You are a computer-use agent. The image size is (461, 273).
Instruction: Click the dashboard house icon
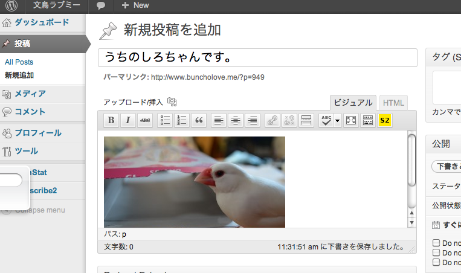click(x=7, y=22)
